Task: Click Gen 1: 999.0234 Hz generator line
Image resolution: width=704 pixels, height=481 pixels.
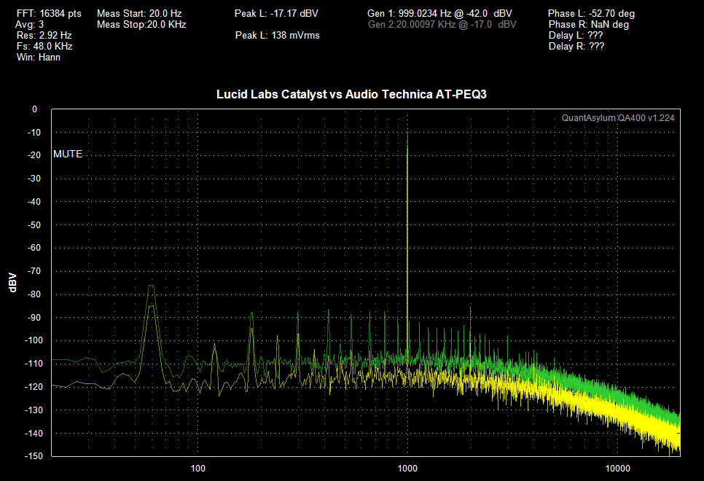Action: click(x=439, y=13)
